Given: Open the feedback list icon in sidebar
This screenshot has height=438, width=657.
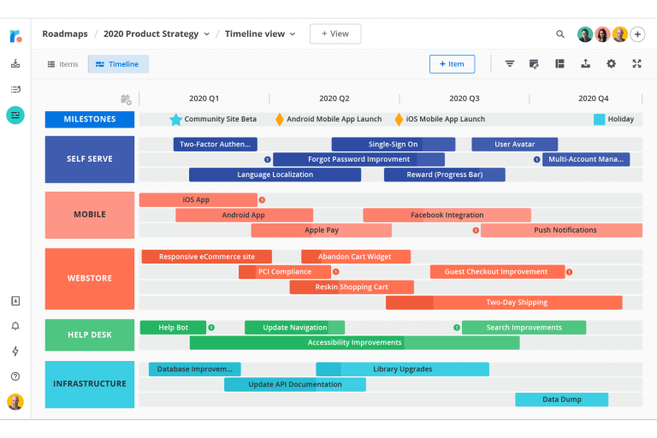Looking at the screenshot, I should click(x=15, y=89).
